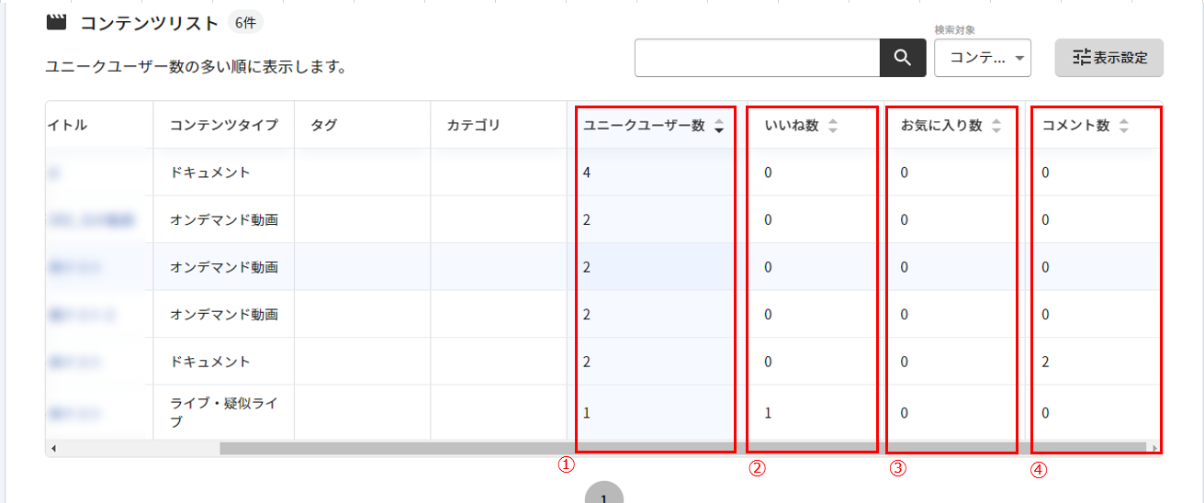Image resolution: width=1204 pixels, height=503 pixels.
Task: Sort by お気に入り数 column arrow
Action: (996, 126)
